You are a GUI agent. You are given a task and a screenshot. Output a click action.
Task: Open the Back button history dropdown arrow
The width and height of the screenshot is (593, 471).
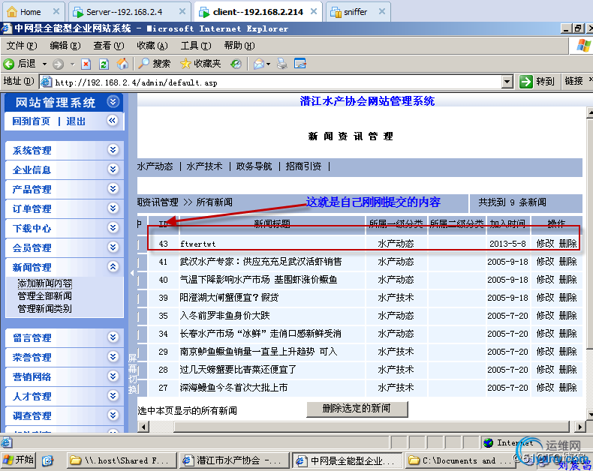pos(44,64)
